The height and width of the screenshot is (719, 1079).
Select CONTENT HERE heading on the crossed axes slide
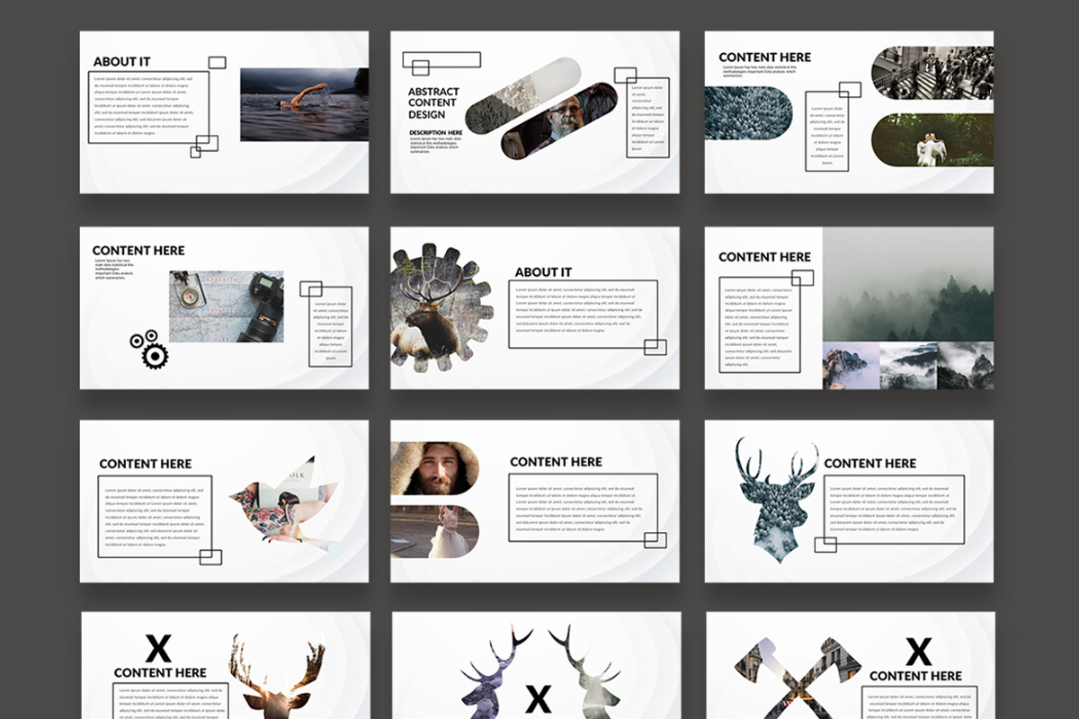click(916, 676)
